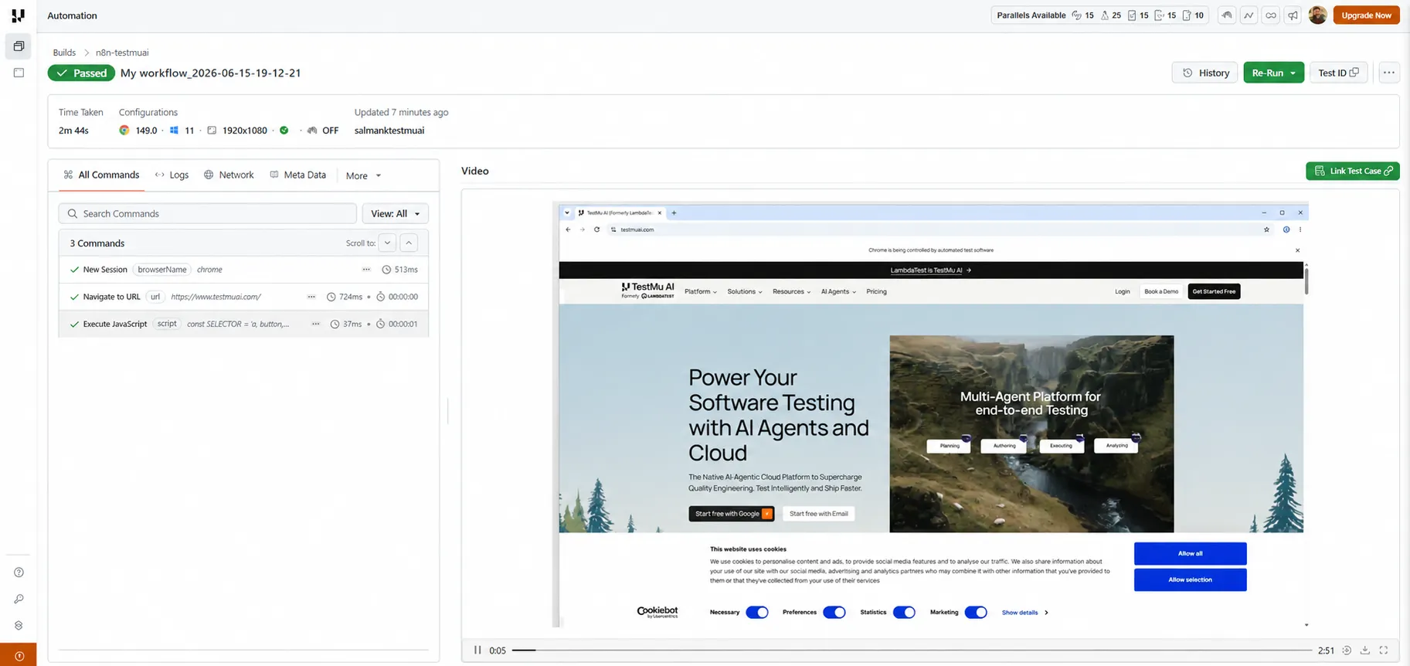This screenshot has height=666, width=1410.
Task: Open options dots for Navigate to URL command
Action: [311, 297]
